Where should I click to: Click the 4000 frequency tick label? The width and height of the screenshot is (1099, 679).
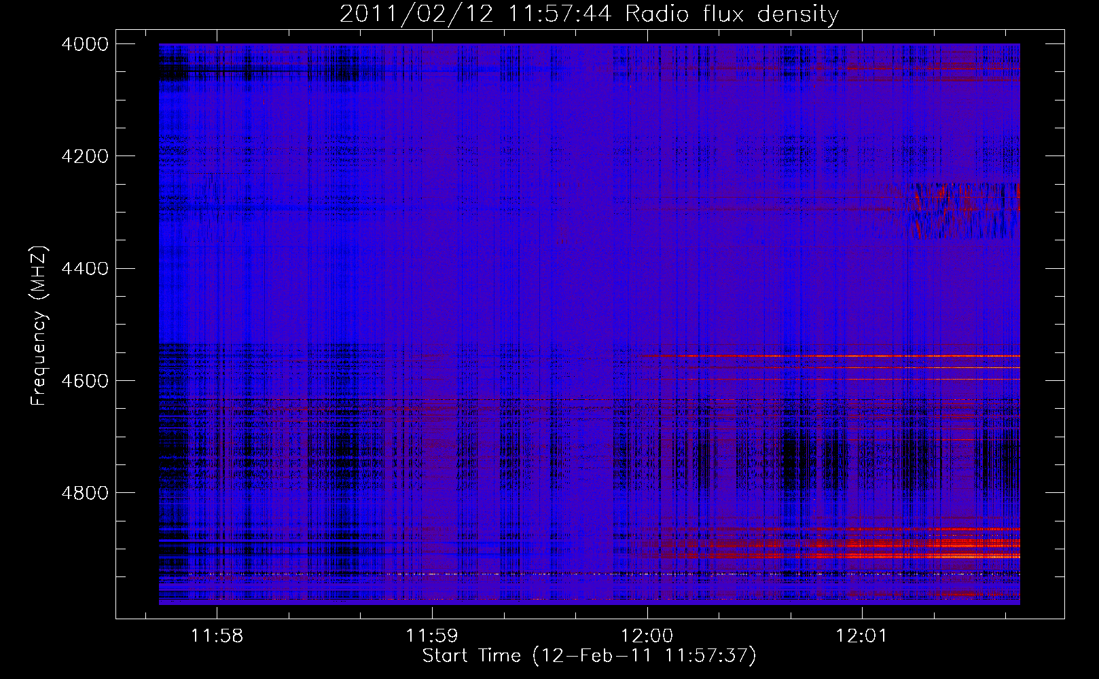tap(85, 44)
